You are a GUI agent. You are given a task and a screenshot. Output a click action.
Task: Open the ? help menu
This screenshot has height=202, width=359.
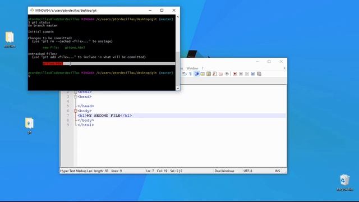202,68
